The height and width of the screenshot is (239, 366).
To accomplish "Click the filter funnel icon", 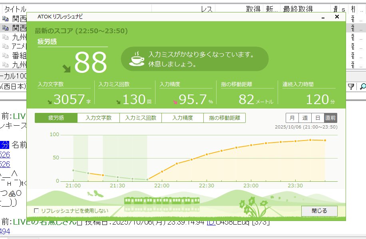I will (x=351, y=86).
